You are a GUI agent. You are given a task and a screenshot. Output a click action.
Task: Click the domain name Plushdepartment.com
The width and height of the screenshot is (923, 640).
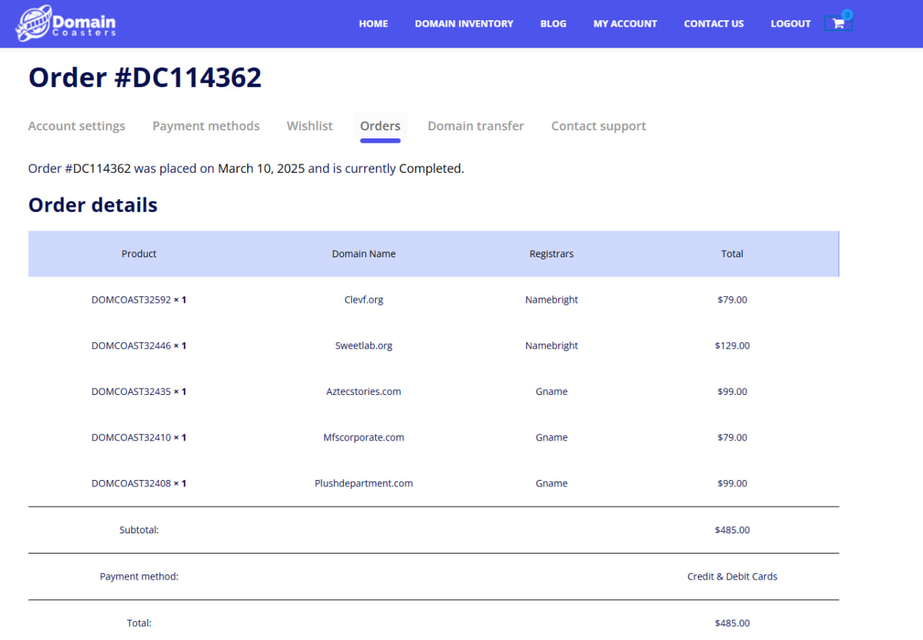(364, 484)
